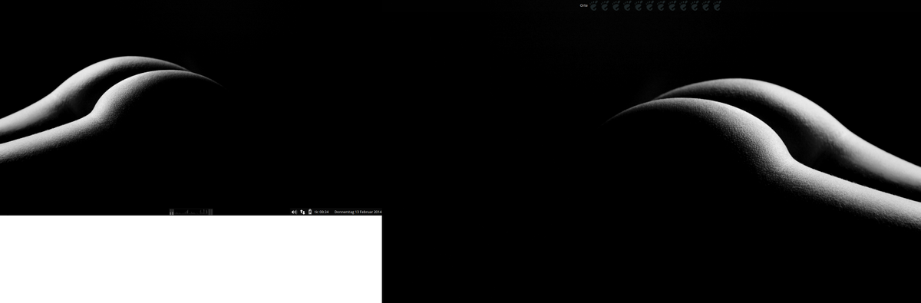Viewport: 921px width, 303px height.
Task: Click the seventh GNOME foot icon in the panel
Action: point(661,5)
